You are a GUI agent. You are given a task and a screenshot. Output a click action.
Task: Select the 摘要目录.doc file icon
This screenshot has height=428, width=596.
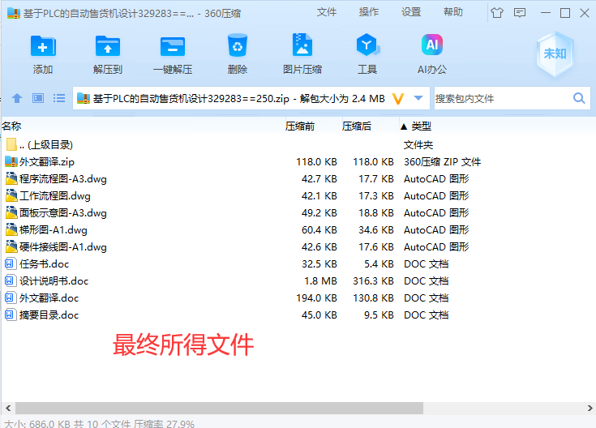[x=10, y=315]
